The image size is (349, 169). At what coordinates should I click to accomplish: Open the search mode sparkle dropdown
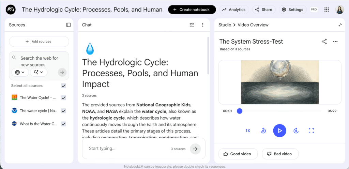click(x=39, y=72)
